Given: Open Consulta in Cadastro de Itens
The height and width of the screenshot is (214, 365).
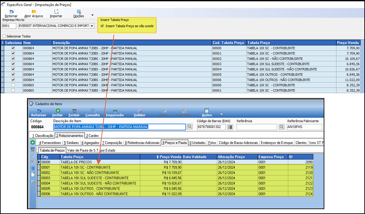Looking at the screenshot, I should (92, 113).
